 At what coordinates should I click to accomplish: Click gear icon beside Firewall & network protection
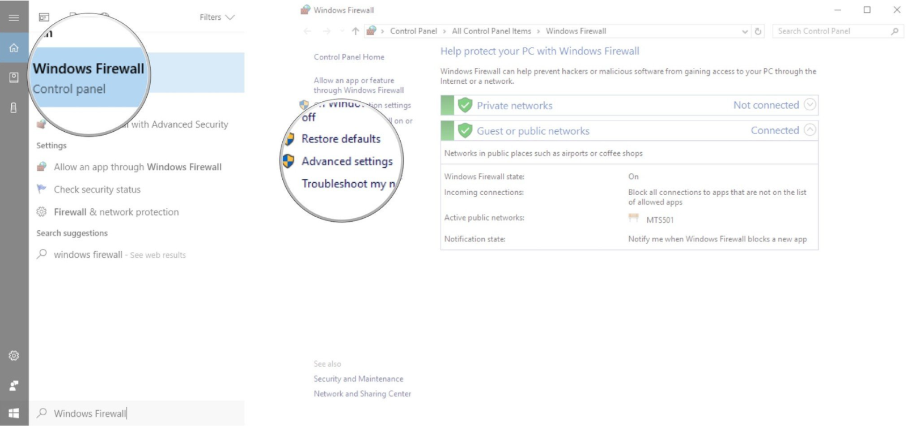pyautogui.click(x=41, y=212)
